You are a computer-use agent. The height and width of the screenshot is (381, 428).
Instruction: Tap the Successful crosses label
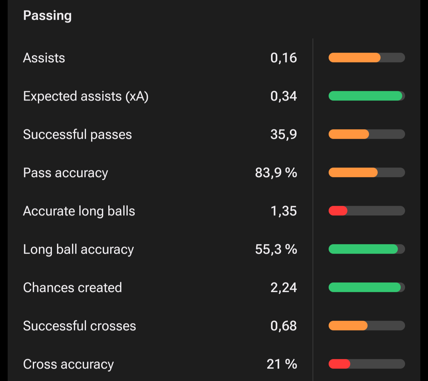tap(80, 326)
